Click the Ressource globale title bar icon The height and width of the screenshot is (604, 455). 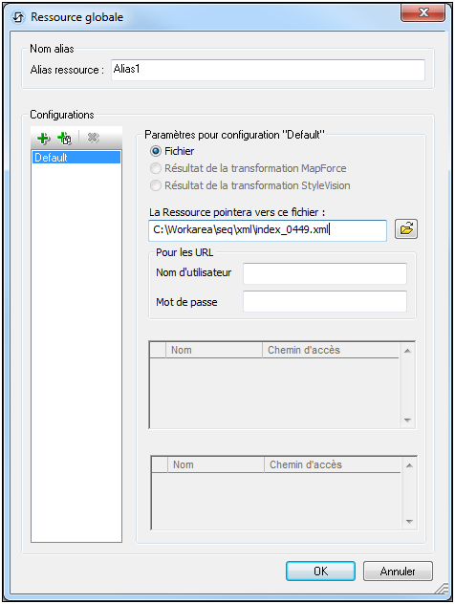click(18, 17)
